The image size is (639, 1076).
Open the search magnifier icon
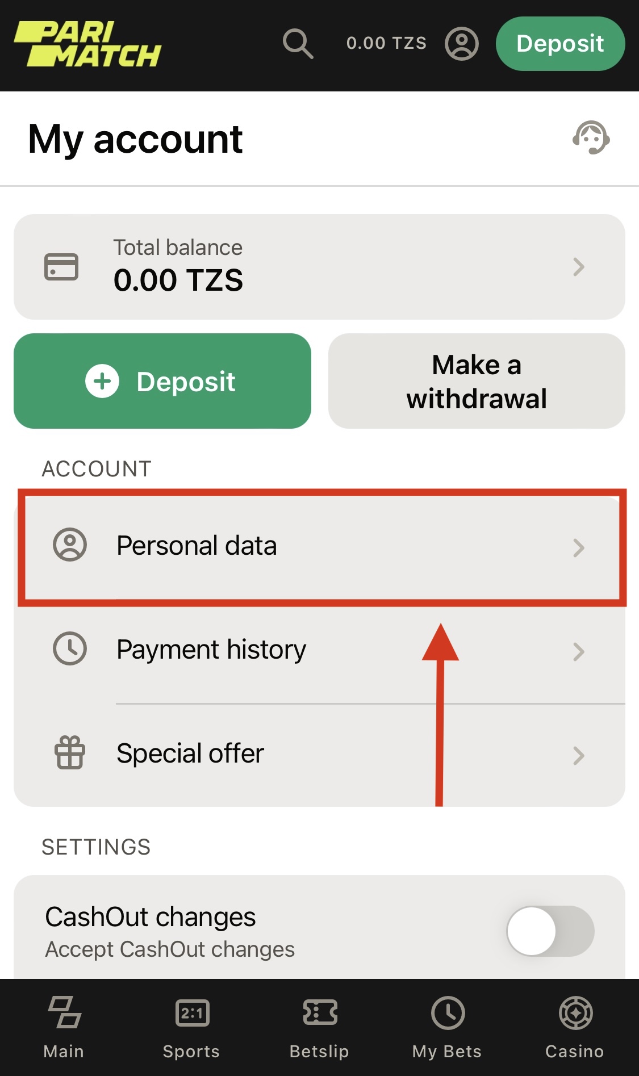coord(298,44)
